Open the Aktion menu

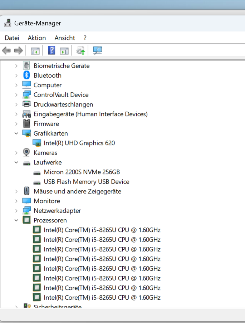tap(37, 38)
